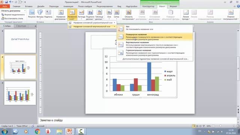
Task: Click the март legend entry
Action: (168, 72)
